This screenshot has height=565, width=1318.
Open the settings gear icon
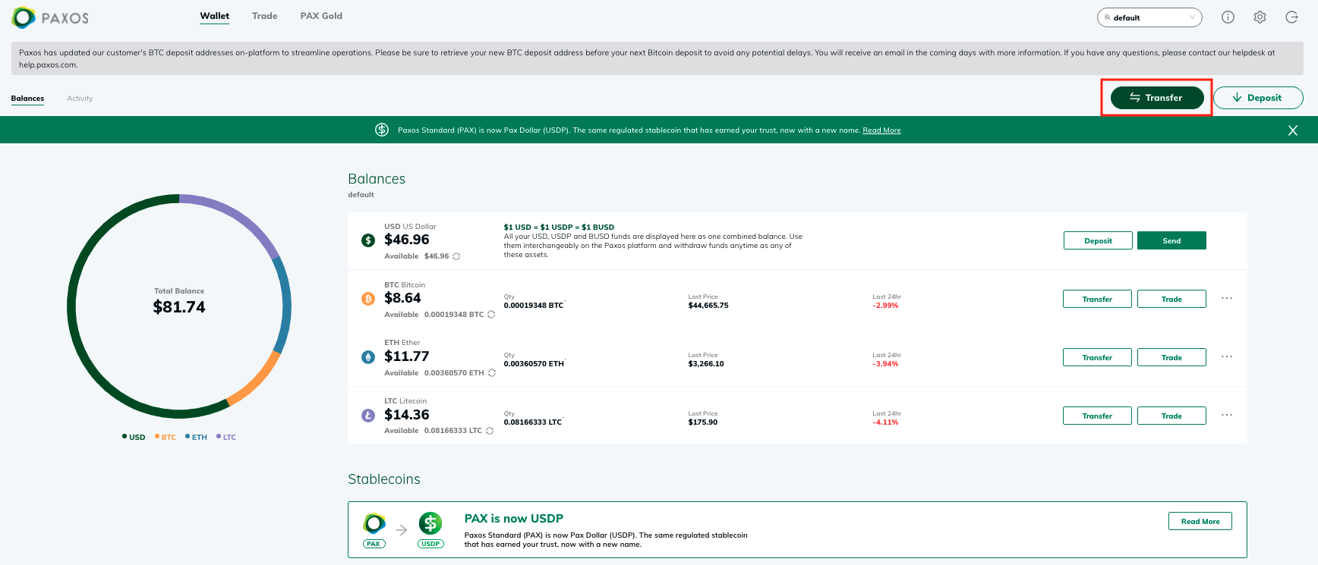click(x=1260, y=17)
